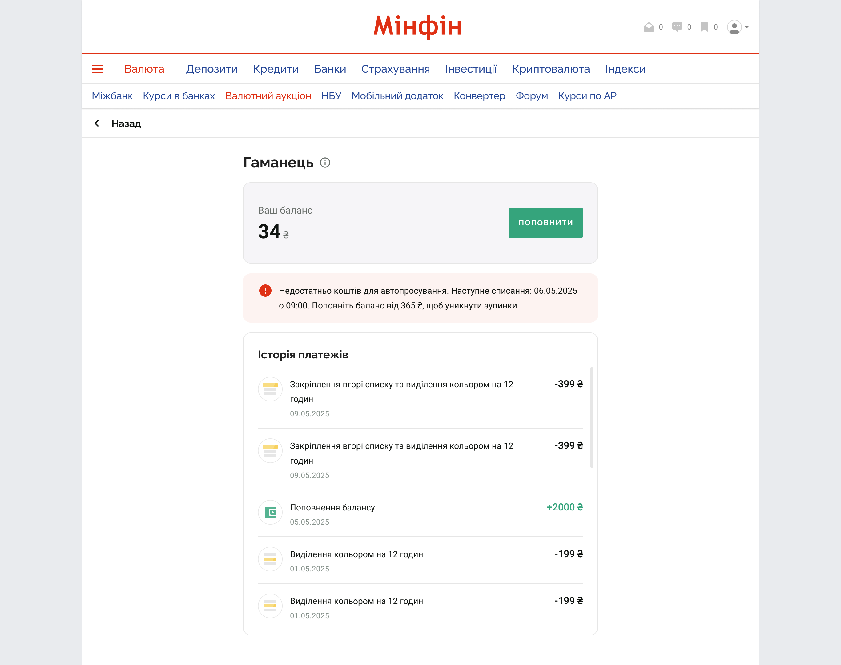841x665 pixels.
Task: Click the red warning exclamation icon
Action: point(265,291)
